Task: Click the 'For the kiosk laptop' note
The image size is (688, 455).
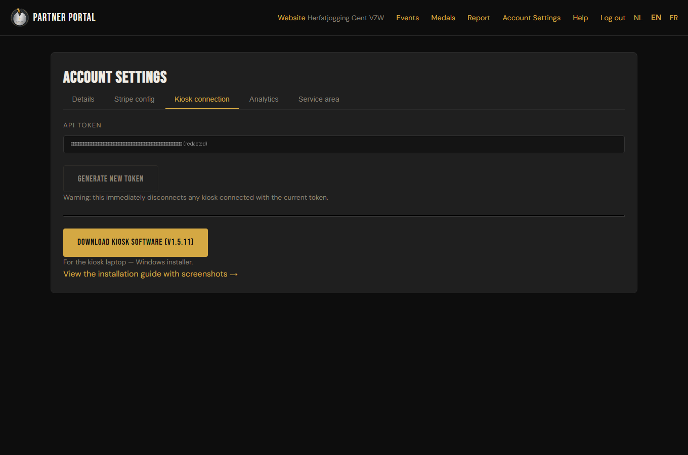Action: (128, 262)
